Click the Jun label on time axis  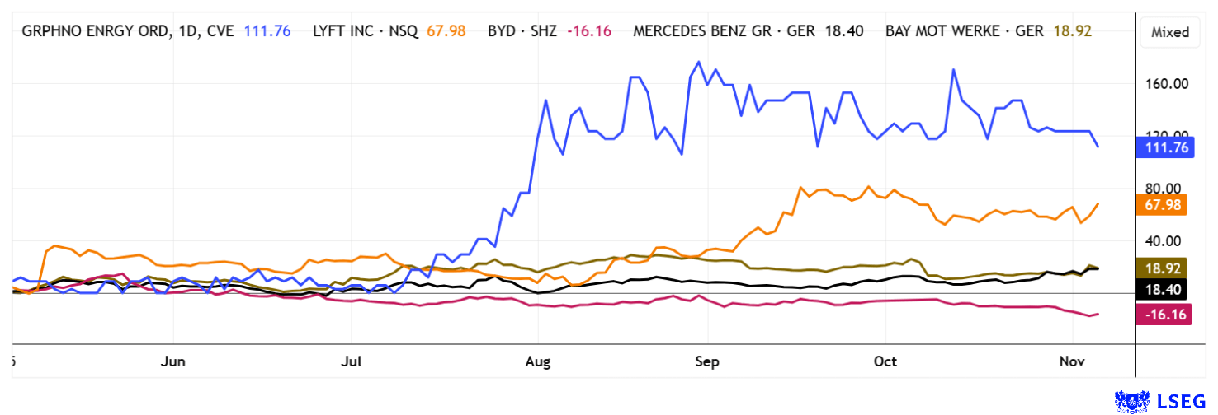[x=173, y=361]
